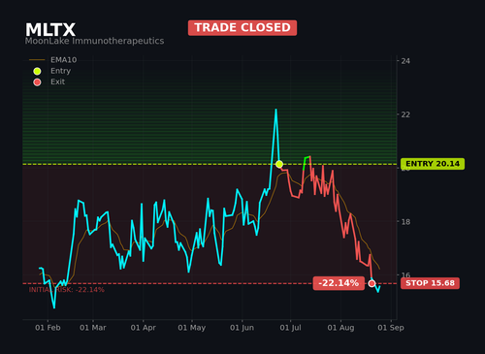Click the 01 Apr date label
Viewport: 485px width, 354px height.
143,328
